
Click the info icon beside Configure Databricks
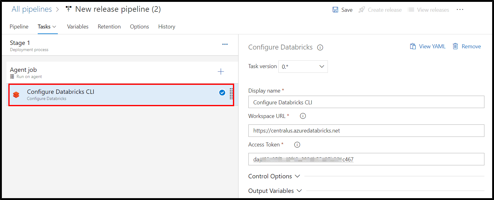point(320,47)
